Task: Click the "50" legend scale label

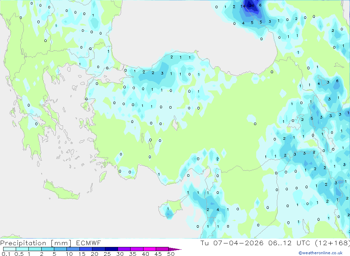Action: click(x=171, y=254)
